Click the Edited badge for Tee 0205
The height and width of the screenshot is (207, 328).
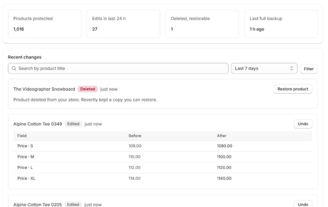pyautogui.click(x=73, y=204)
